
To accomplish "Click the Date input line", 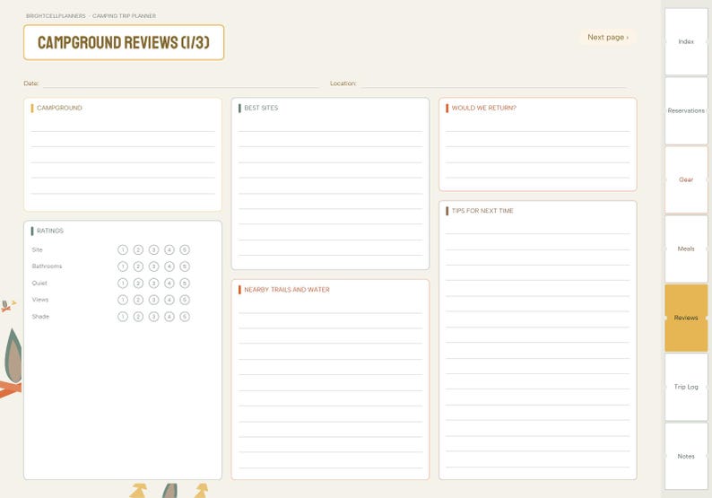I will coord(181,83).
